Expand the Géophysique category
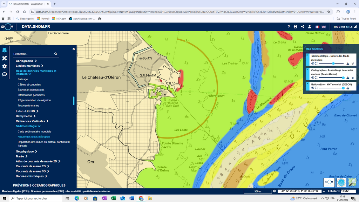The image size is (359, 202). 26,151
